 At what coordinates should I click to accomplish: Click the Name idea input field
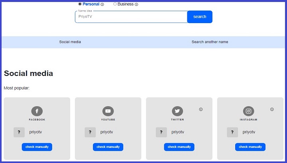click(x=131, y=17)
